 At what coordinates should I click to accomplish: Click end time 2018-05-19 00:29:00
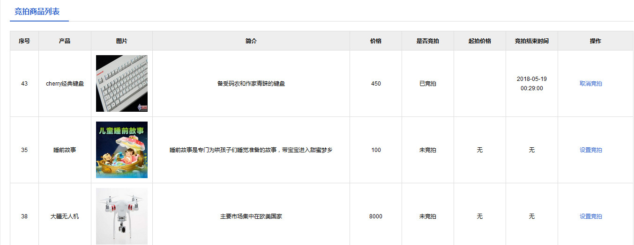pyautogui.click(x=532, y=83)
